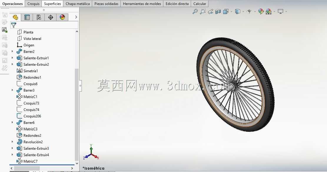The width and height of the screenshot is (327, 172).
Task: Click the Edit Appearance color-ball icon
Action: point(261,11)
